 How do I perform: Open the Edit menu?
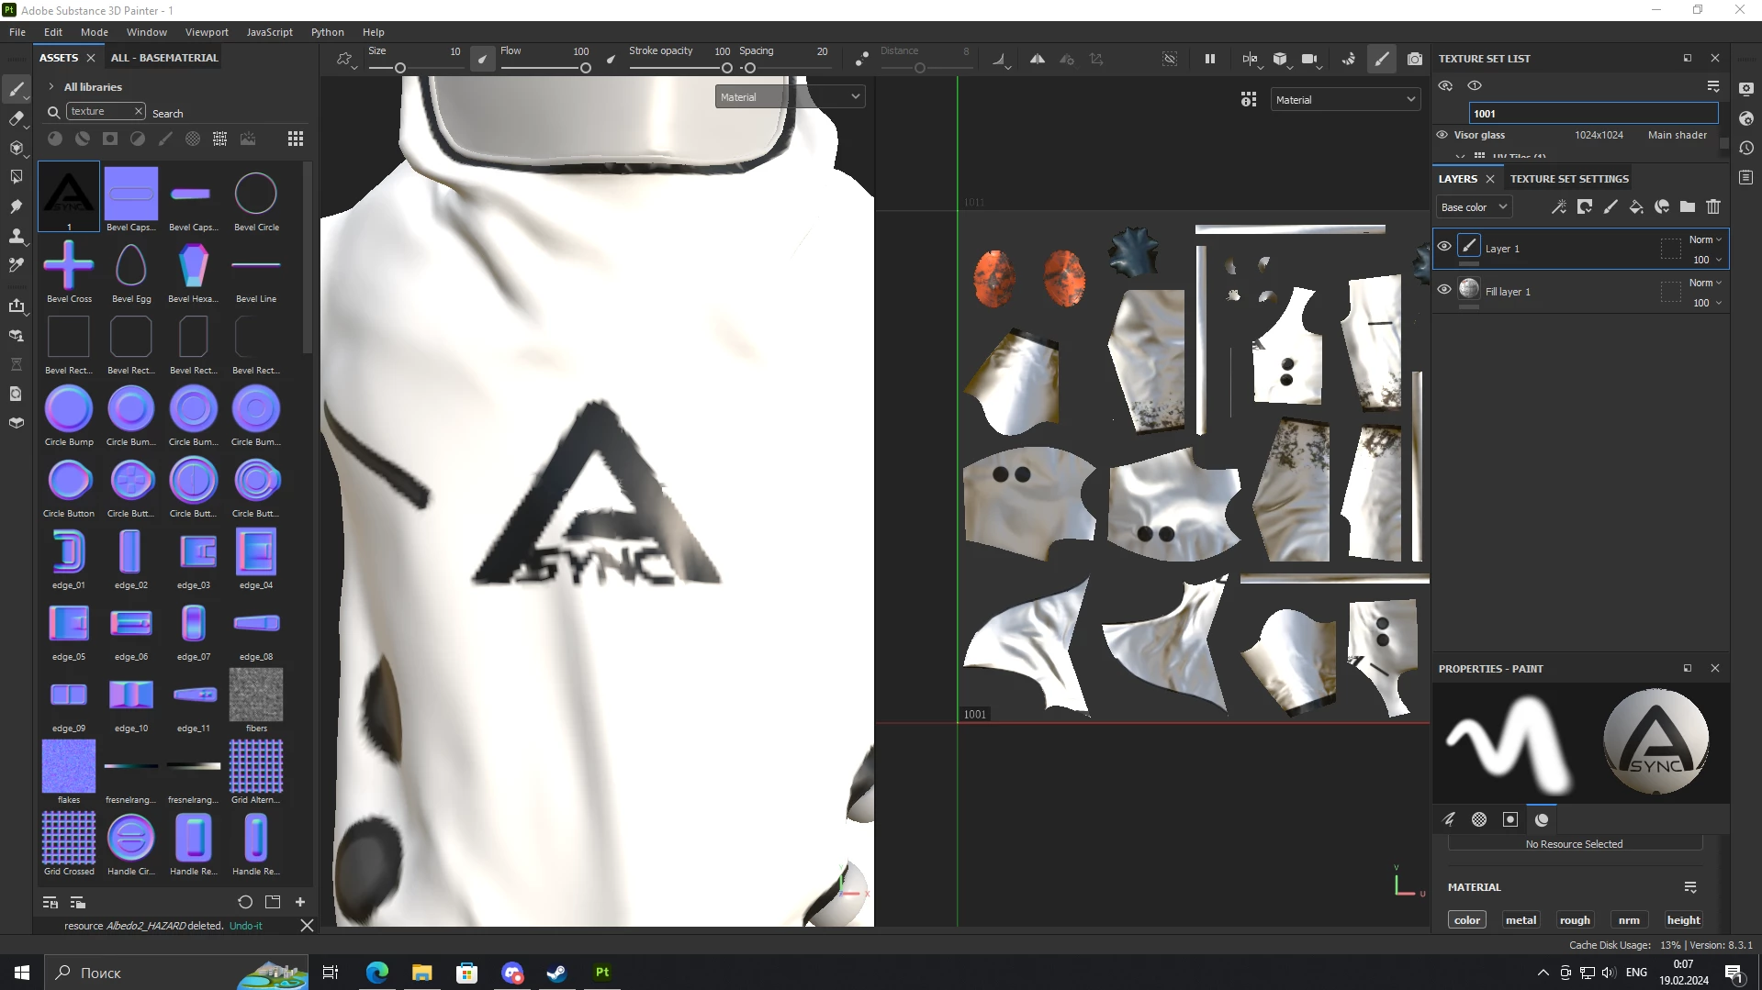[53, 31]
